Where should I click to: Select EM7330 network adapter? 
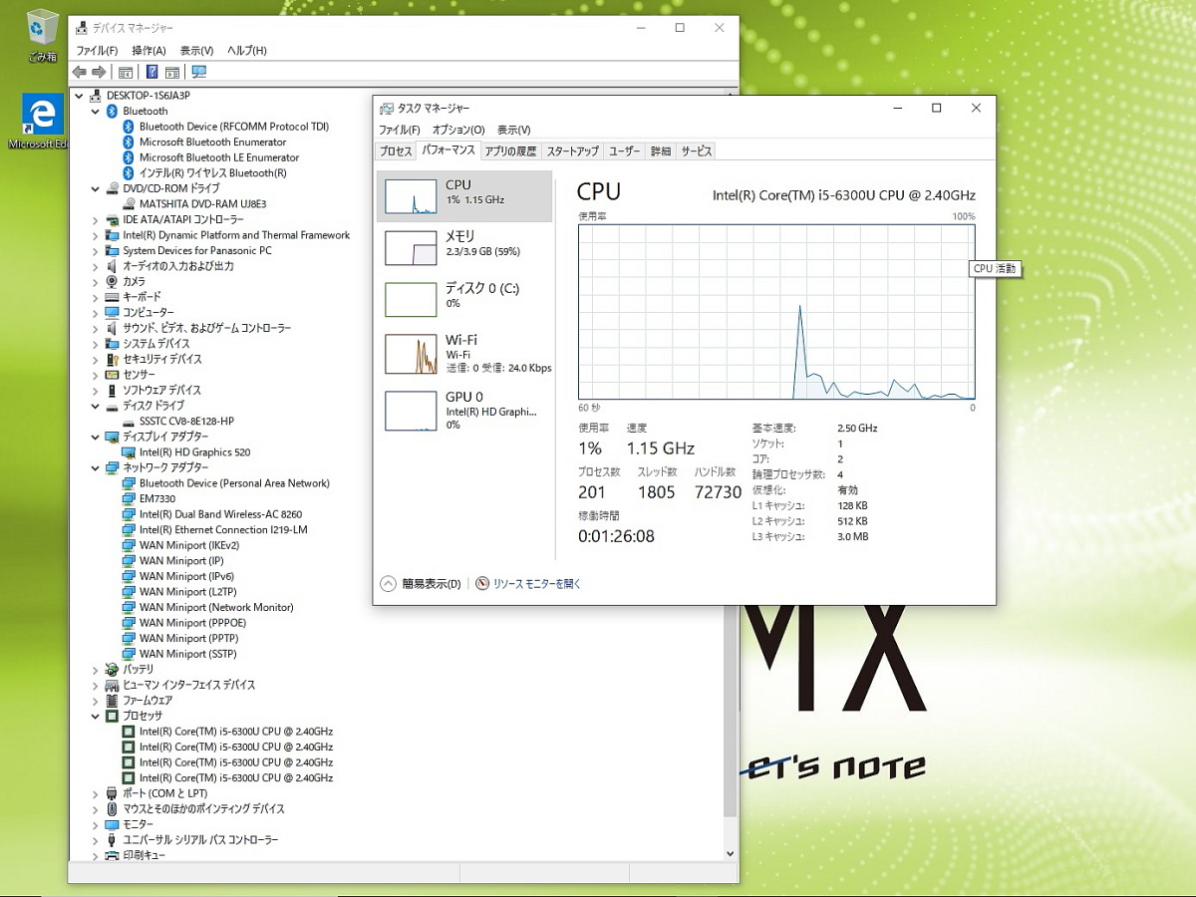[157, 498]
